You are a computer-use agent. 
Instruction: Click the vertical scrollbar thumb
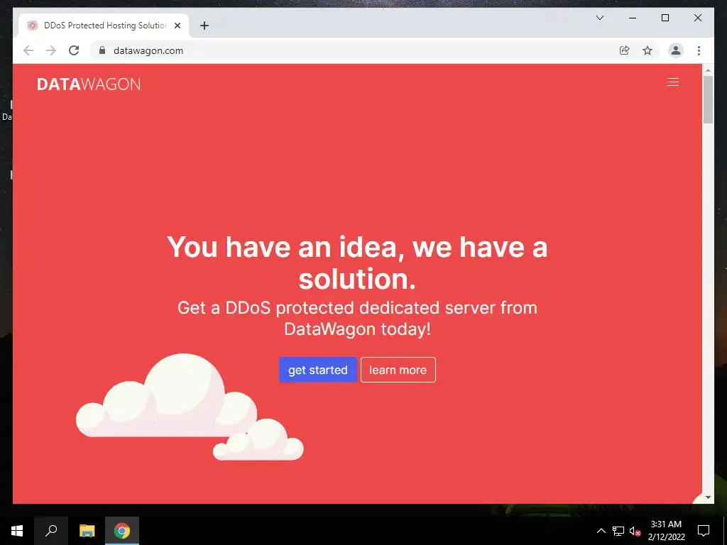(x=708, y=99)
